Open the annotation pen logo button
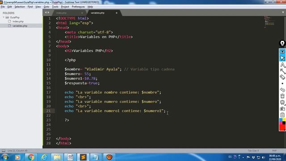This screenshot has width=286, height=161. pos(282,43)
